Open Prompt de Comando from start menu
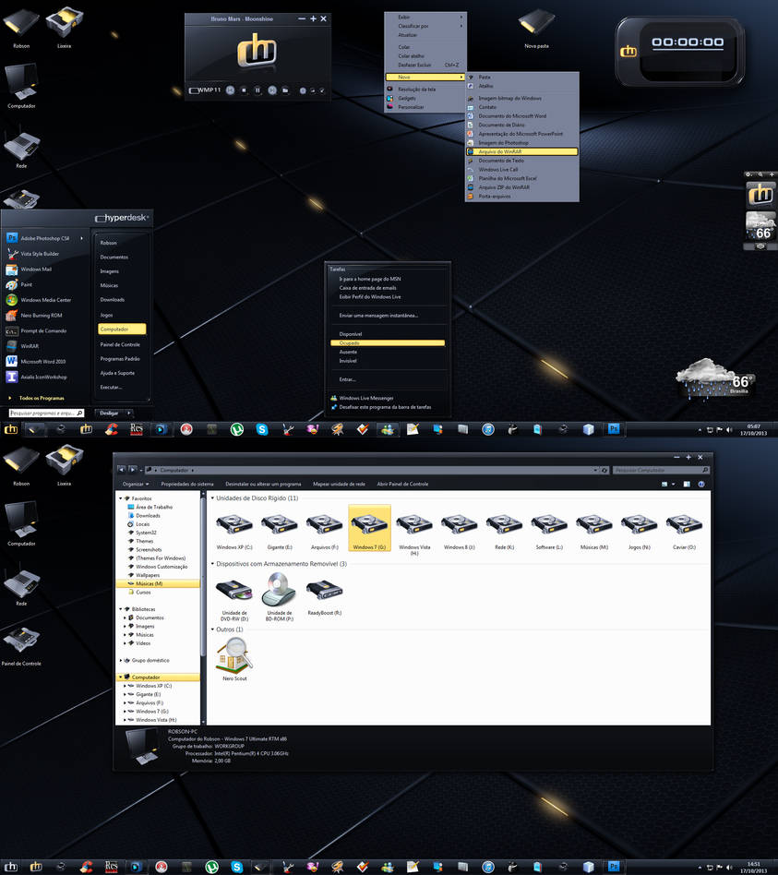The width and height of the screenshot is (778, 875). point(44,331)
